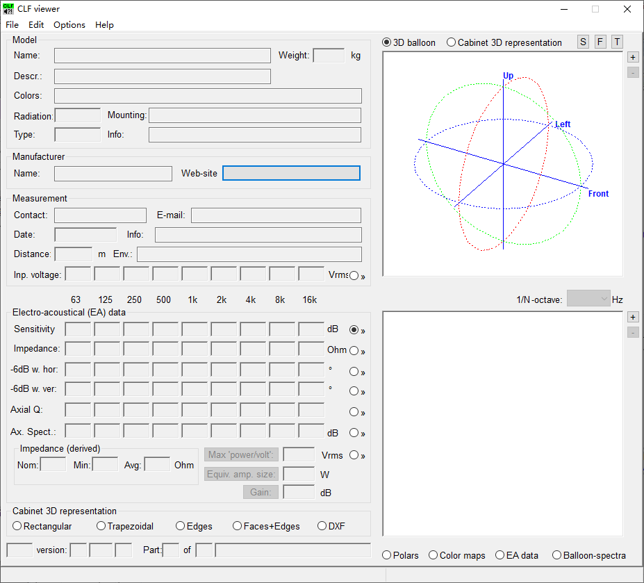Open the 1/N-octave dropdown
Screen dimensions: 644x583
pyautogui.click(x=588, y=299)
